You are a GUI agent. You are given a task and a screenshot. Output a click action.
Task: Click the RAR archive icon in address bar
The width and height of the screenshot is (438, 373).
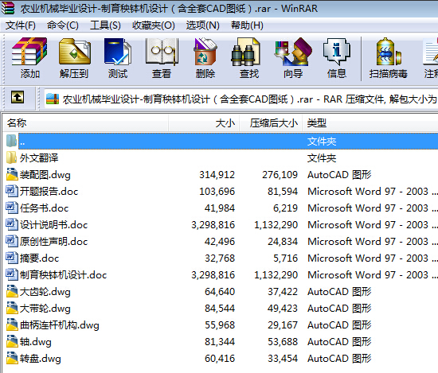tap(53, 99)
